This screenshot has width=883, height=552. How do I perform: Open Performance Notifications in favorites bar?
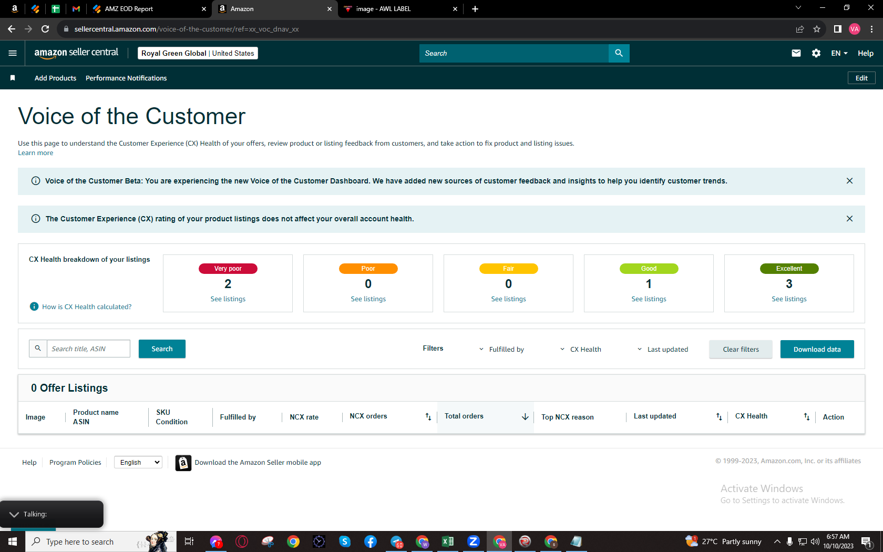coord(126,78)
